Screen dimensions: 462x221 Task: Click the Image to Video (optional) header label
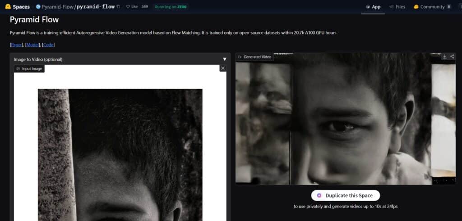coord(38,59)
